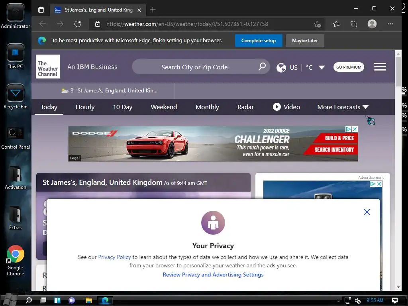Click the Dodge Challenger ad banner
408x306 pixels.
tap(213, 143)
